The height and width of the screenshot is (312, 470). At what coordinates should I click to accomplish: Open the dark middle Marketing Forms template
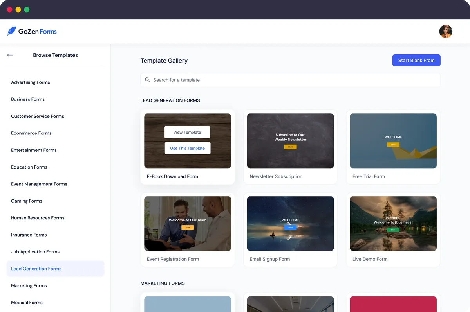pos(290,304)
